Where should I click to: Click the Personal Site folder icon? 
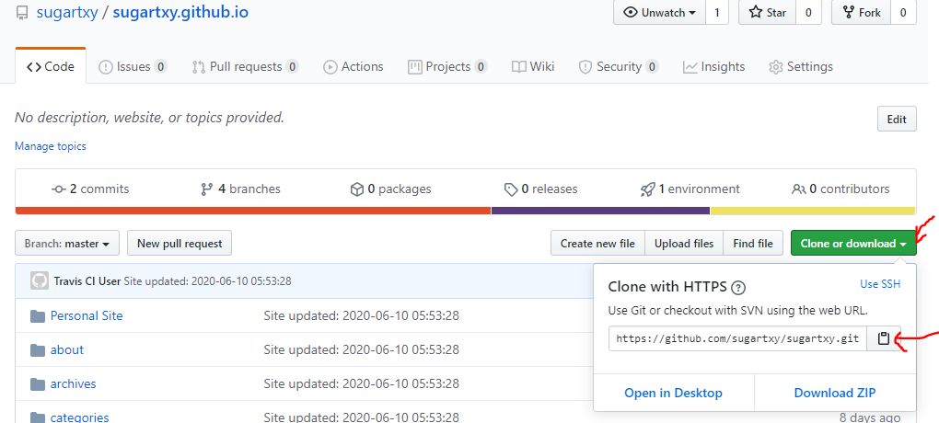[x=38, y=316]
